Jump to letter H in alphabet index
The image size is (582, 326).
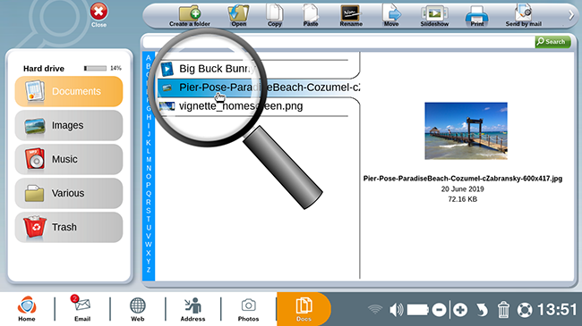tap(149, 117)
